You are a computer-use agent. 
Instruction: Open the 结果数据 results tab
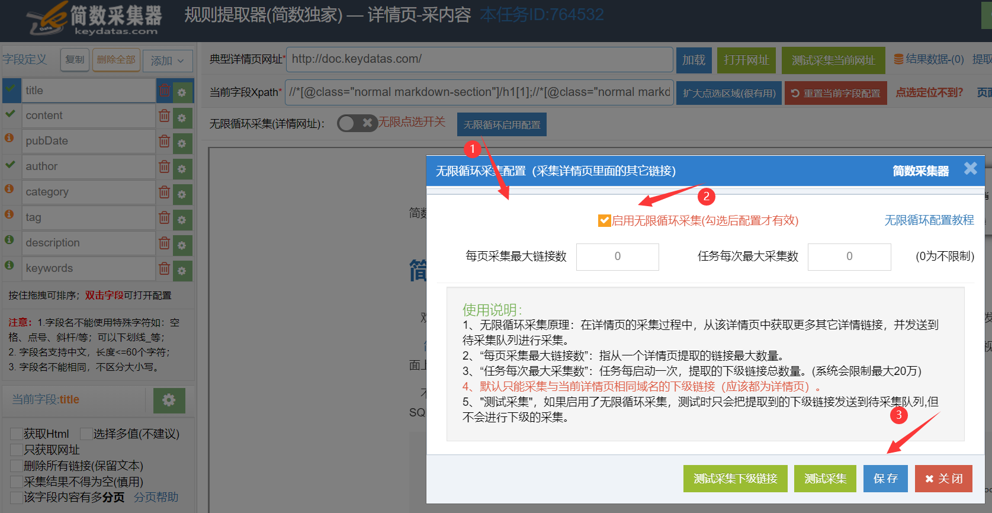click(x=929, y=59)
